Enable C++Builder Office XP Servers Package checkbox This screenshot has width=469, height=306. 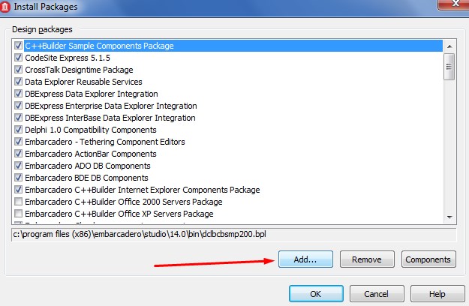[x=18, y=213]
